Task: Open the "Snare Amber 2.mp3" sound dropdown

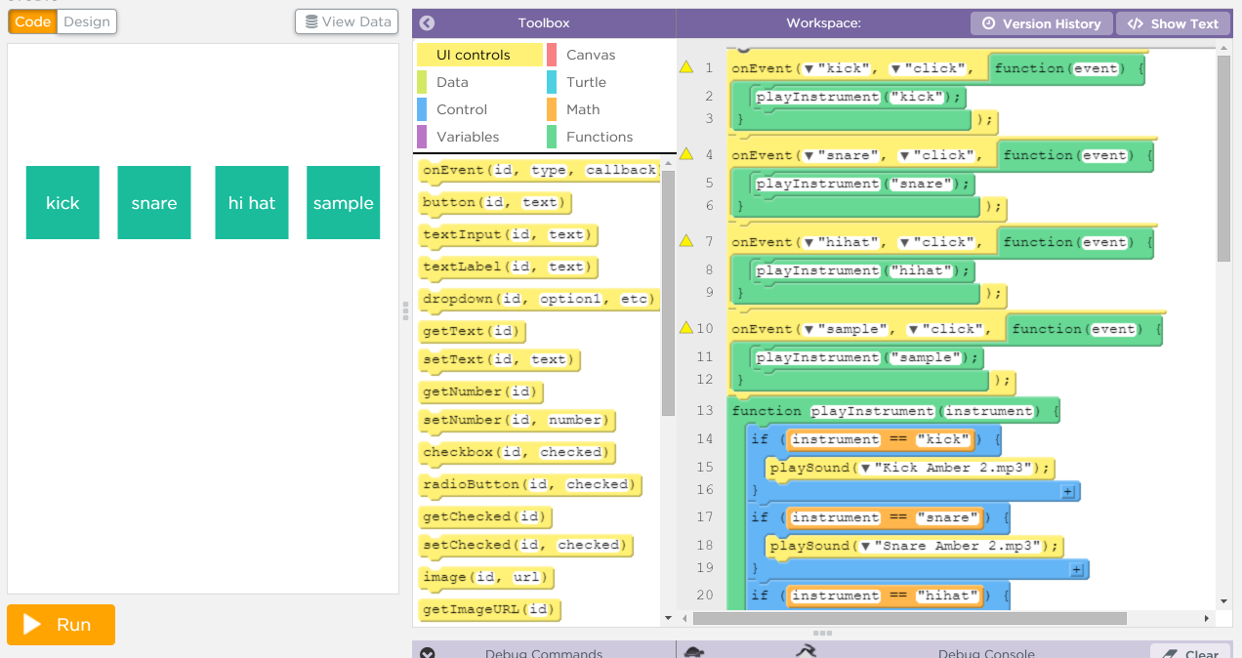Action: pyautogui.click(x=866, y=546)
